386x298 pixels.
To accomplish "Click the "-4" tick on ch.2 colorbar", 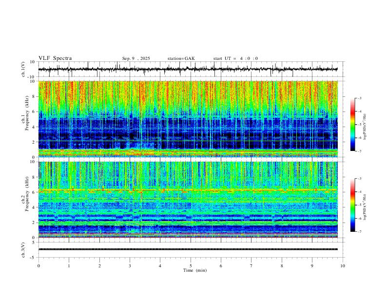I will [x=359, y=192].
